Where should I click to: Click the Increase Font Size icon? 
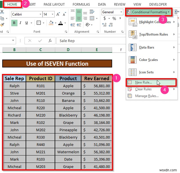(x=58, y=14)
